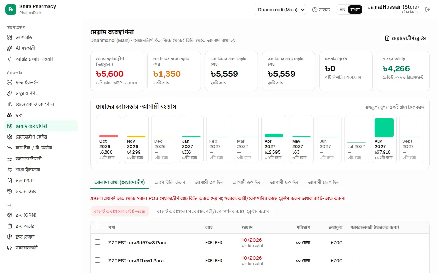Viewport: 438px width, 273px height.
Task: Open AI সহকারী sparkle icon
Action: [10, 48]
